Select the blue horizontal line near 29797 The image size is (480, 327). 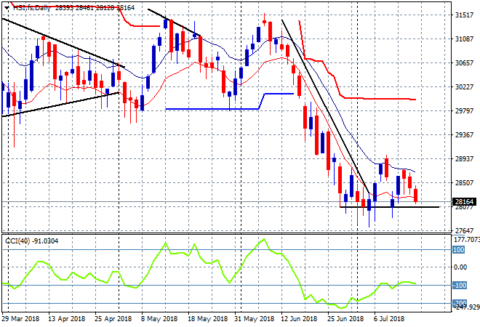click(211, 109)
